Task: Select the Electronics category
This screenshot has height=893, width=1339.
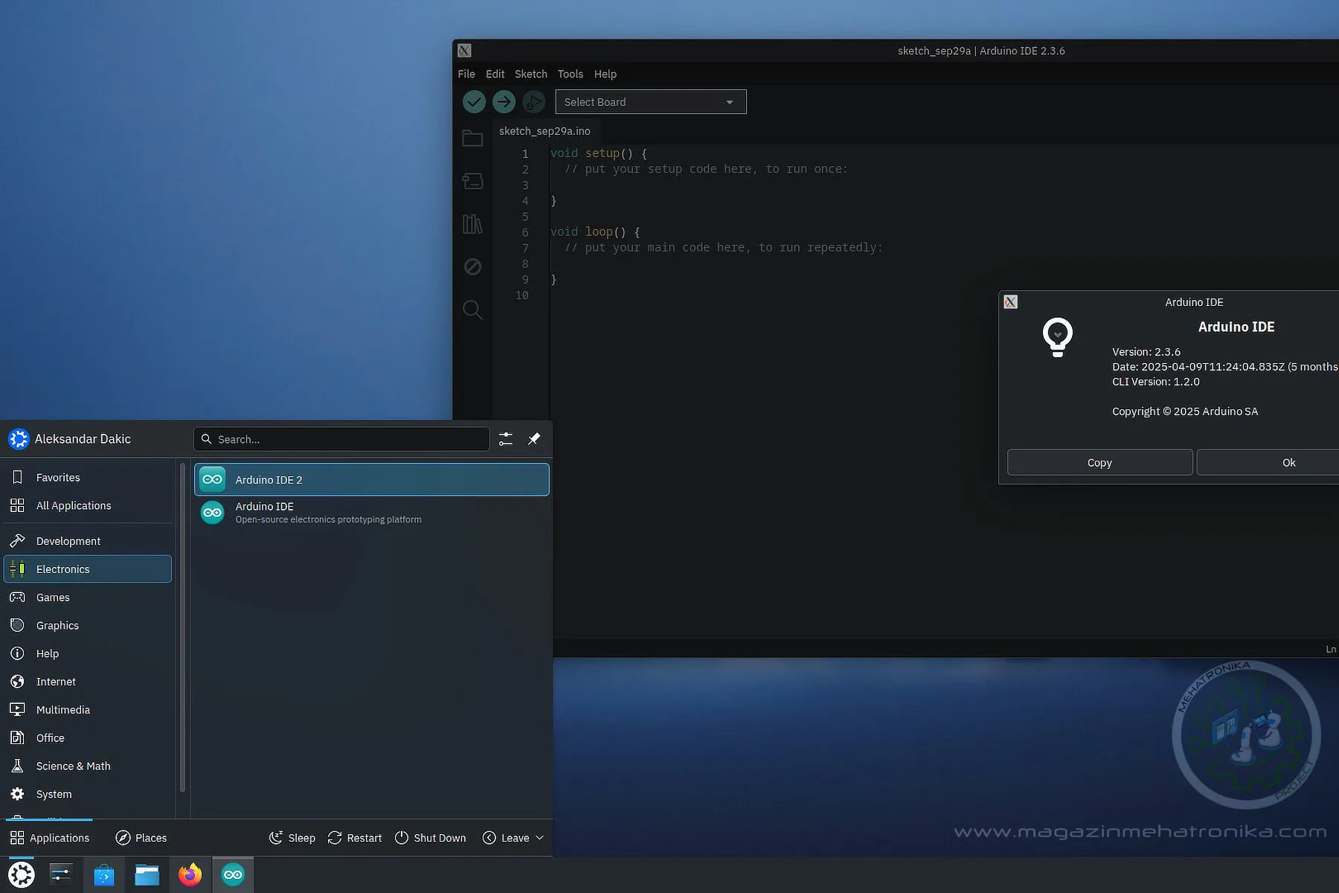Action: coord(88,569)
